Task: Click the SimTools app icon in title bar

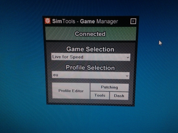Action: coord(48,21)
